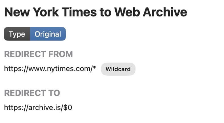Click the dark Type label segment

pos(17,34)
